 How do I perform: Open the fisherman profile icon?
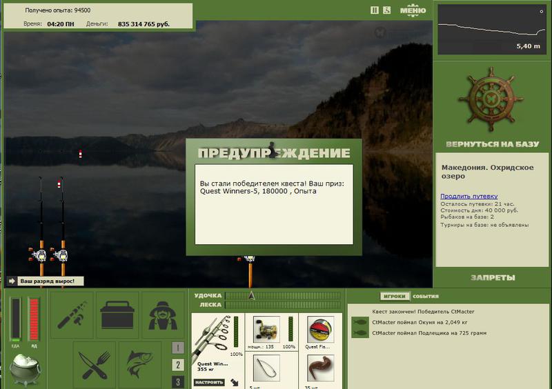pos(163,315)
